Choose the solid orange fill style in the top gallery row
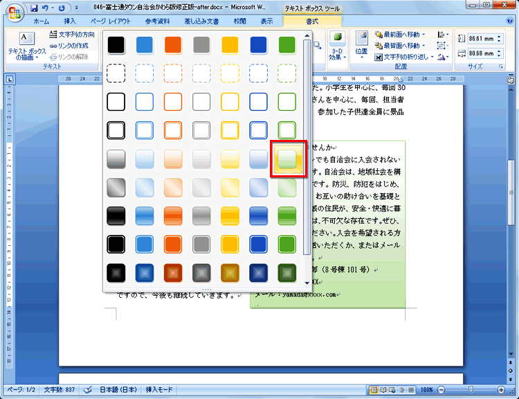 click(173, 45)
